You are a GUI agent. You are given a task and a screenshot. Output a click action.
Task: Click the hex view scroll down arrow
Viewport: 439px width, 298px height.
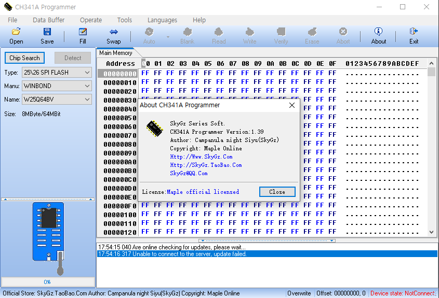(x=431, y=232)
